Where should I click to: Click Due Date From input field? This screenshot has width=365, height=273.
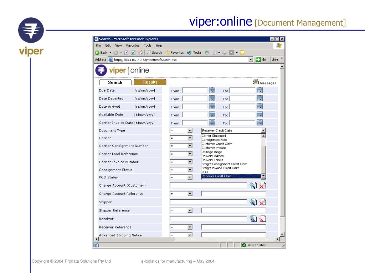[195, 91]
